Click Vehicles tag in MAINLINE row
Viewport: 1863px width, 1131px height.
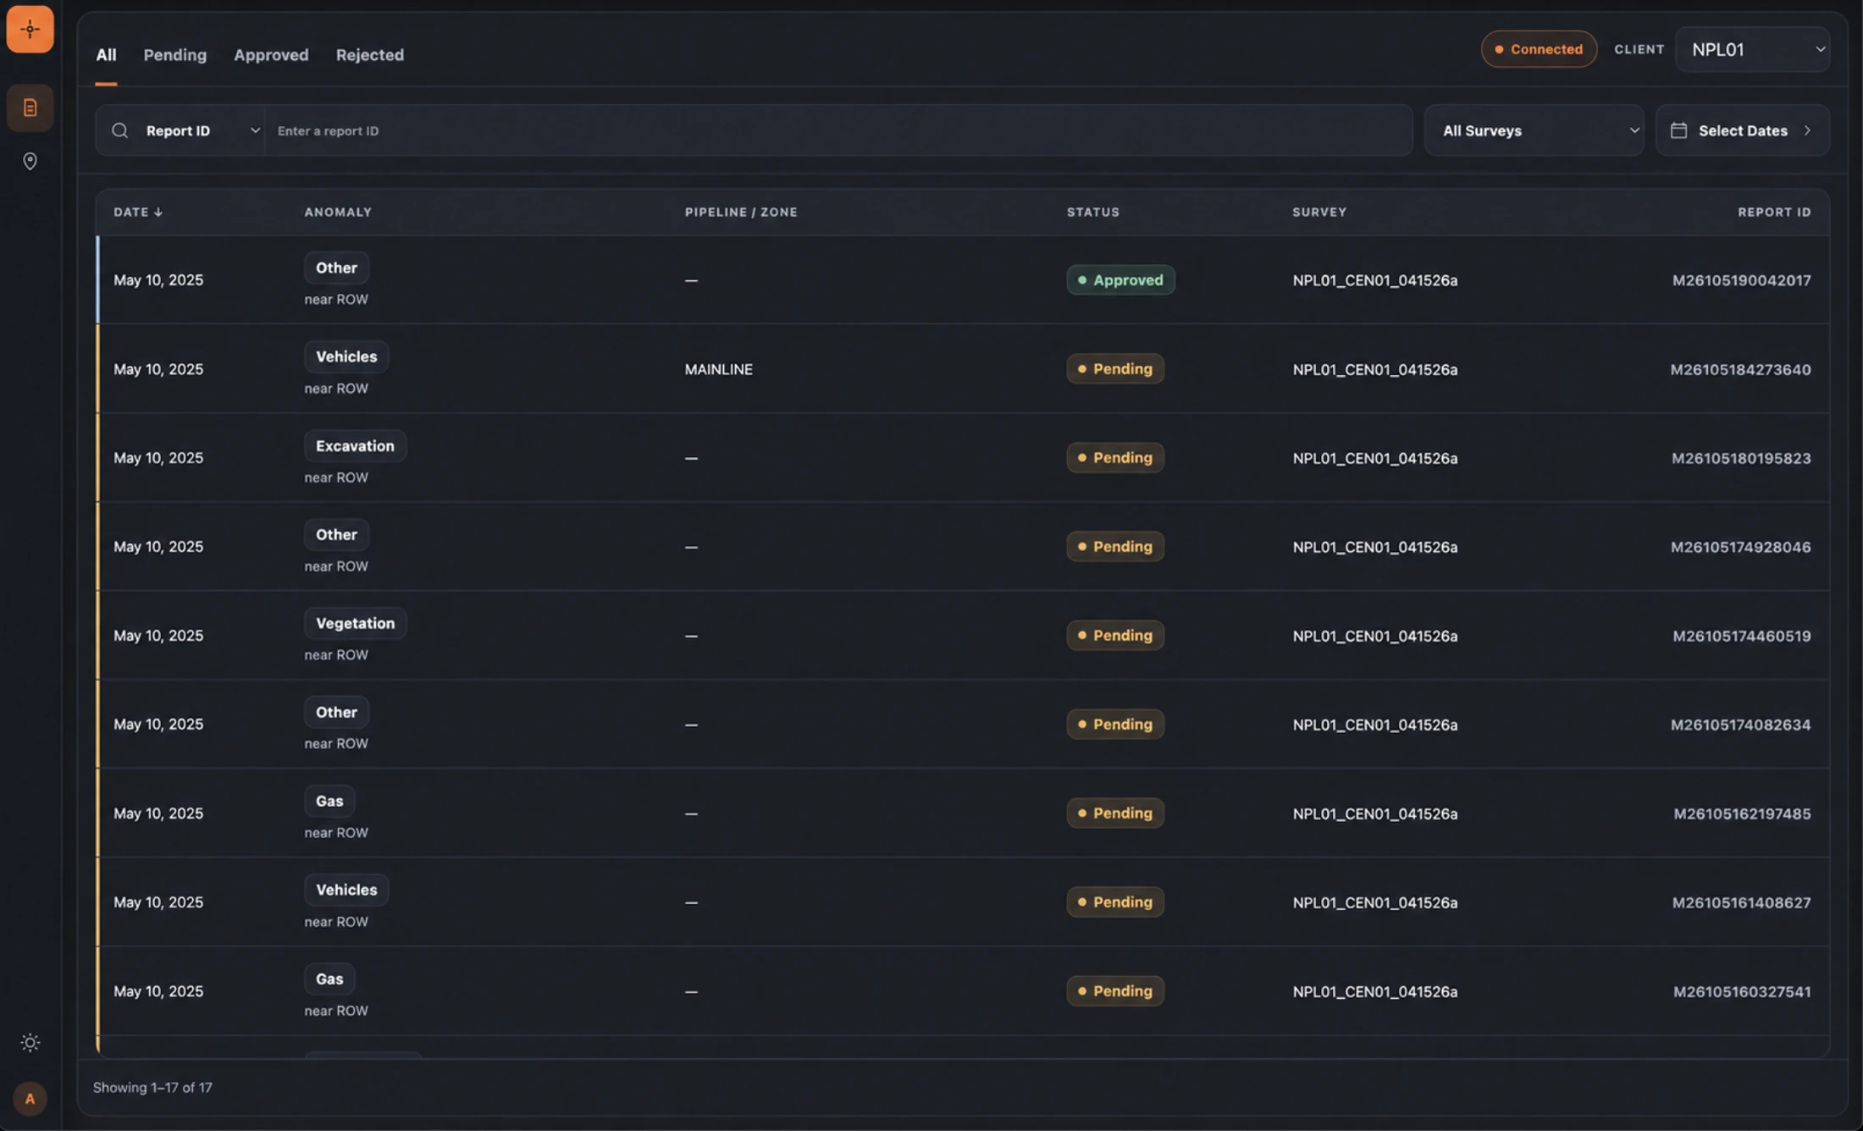(x=346, y=356)
